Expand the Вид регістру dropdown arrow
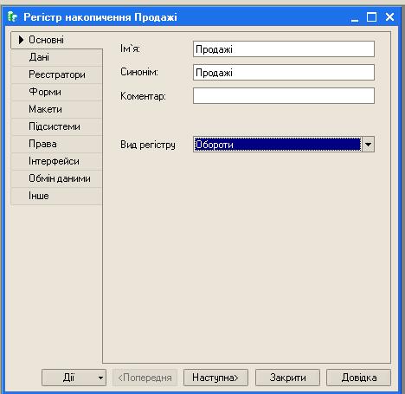Image resolution: width=405 pixels, height=394 pixels. pyautogui.click(x=368, y=145)
